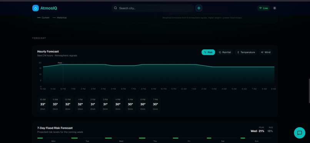Click the Hourly Forecast heading

pos(48,52)
